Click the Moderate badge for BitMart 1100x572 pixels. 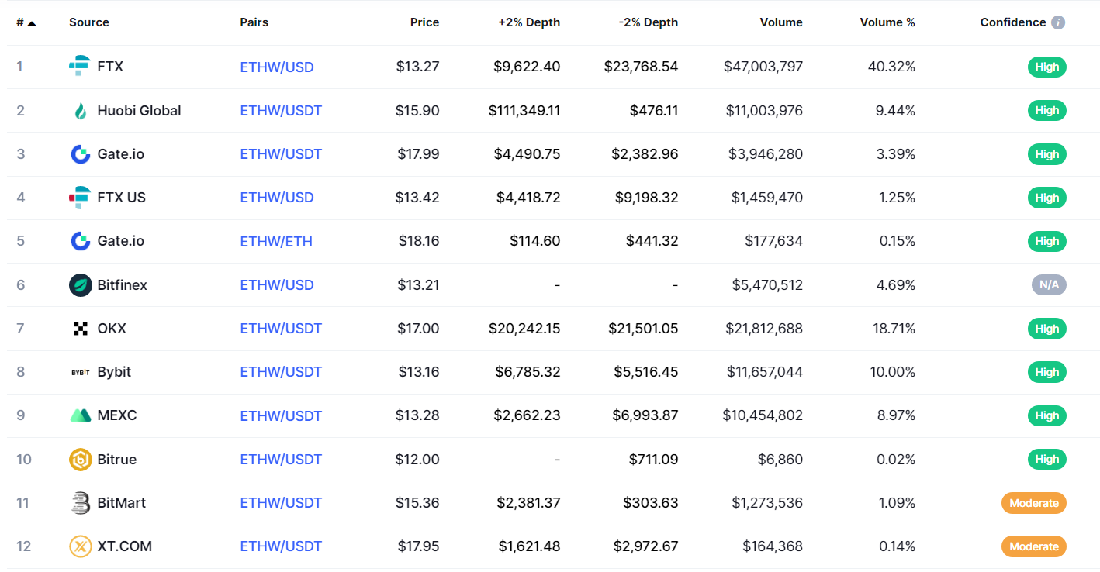[1034, 503]
